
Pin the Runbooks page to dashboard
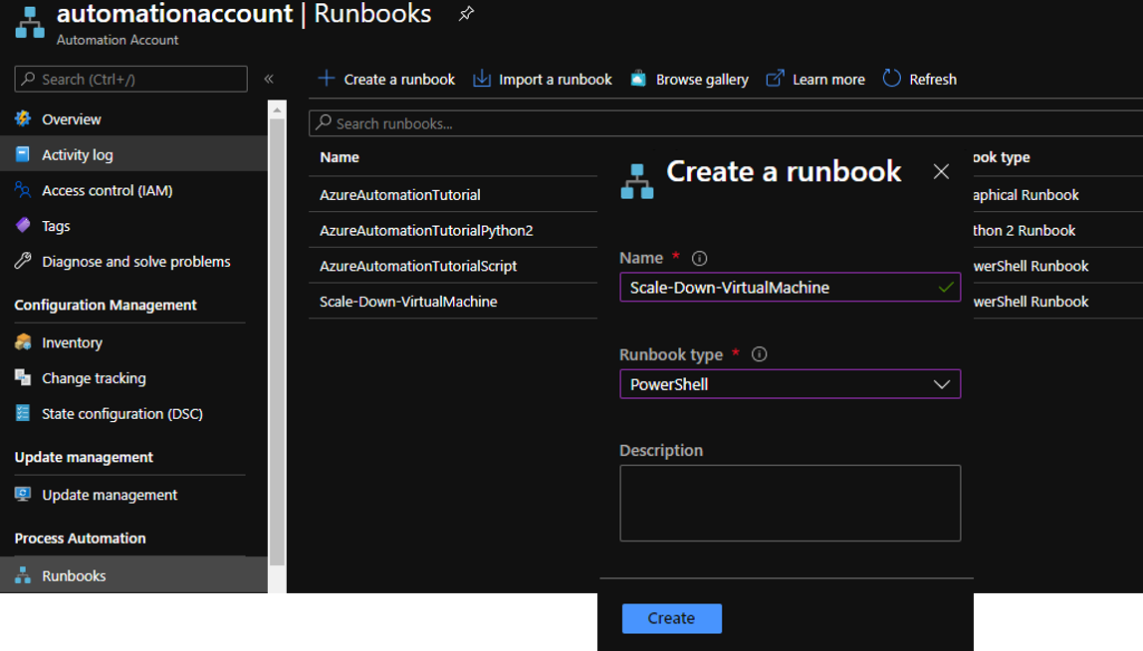coord(466,13)
